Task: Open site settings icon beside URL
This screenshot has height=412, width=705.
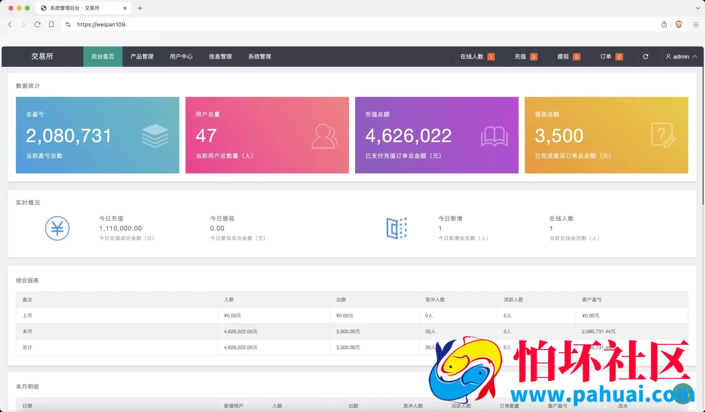Action: point(68,25)
